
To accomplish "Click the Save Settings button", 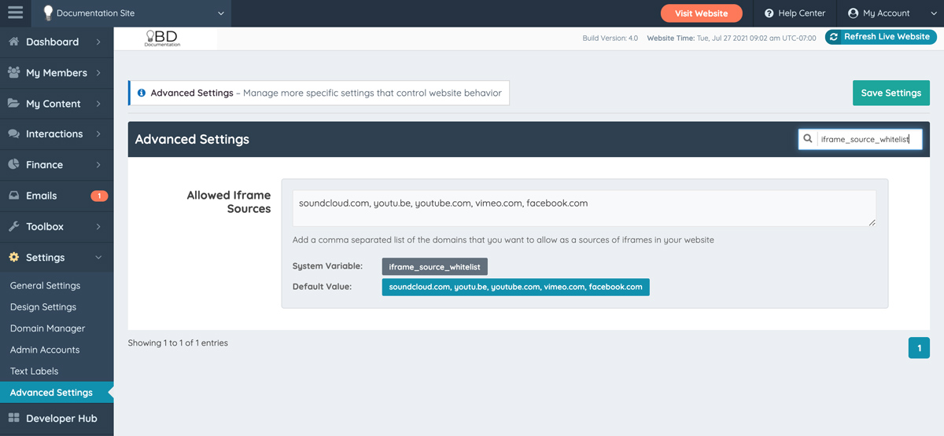I will point(891,93).
